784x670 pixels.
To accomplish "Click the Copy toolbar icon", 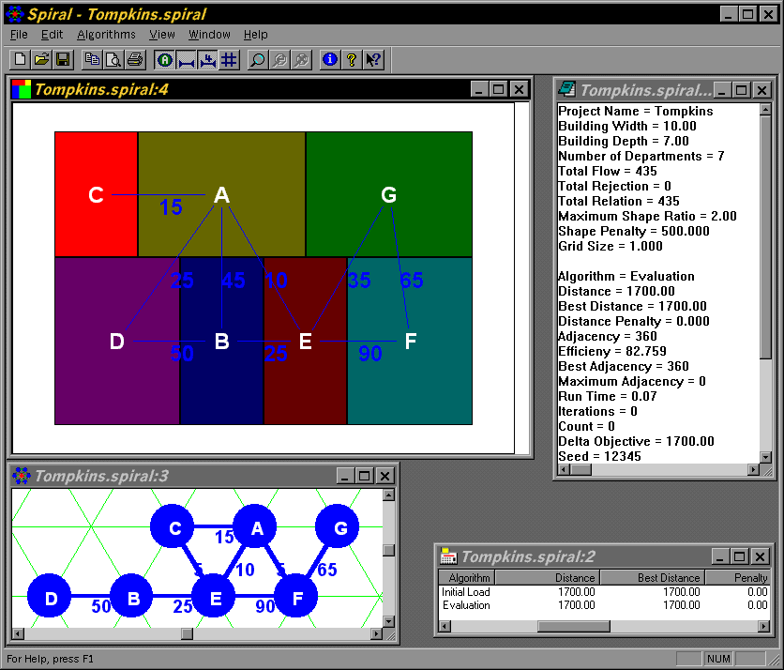I will click(x=92, y=60).
